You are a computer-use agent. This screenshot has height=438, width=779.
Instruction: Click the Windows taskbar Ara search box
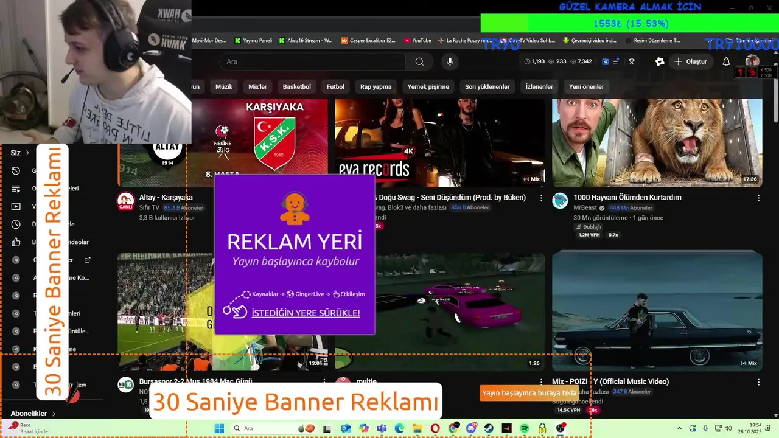(x=274, y=428)
